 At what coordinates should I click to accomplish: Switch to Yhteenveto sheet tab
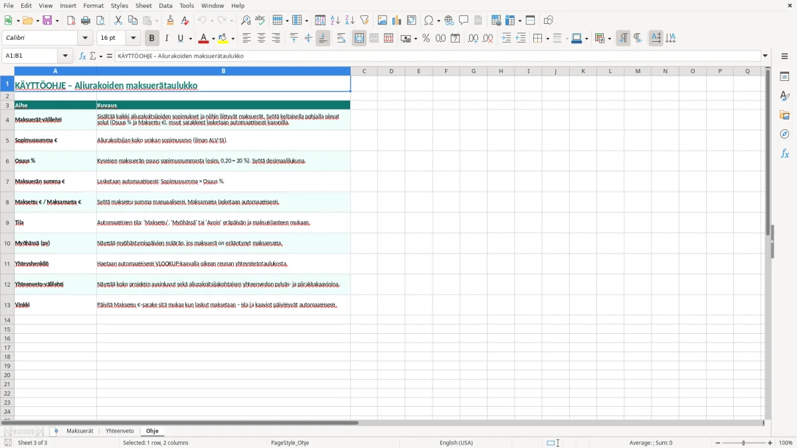(120, 431)
